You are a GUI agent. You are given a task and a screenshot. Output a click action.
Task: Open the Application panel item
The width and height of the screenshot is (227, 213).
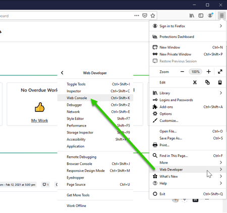pyautogui.click(x=95, y=146)
